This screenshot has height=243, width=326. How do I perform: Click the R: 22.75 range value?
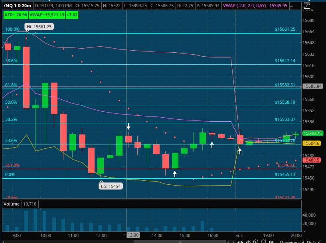click(185, 6)
